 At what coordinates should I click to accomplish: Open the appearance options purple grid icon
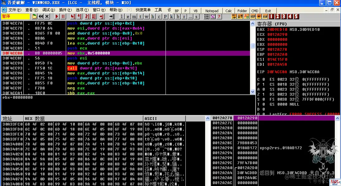(213, 17)
